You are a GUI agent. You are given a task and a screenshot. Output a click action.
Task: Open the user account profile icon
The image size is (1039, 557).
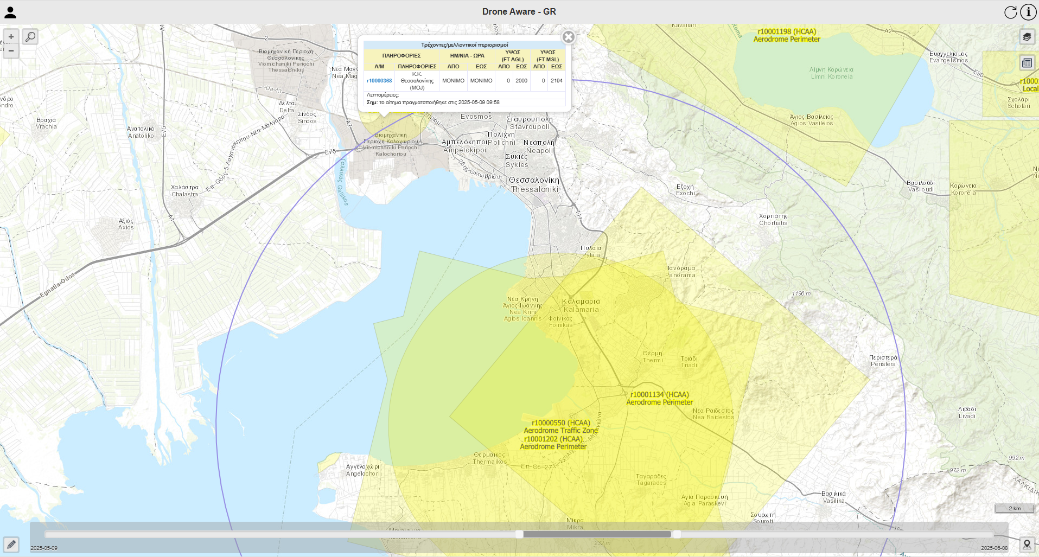tap(10, 12)
